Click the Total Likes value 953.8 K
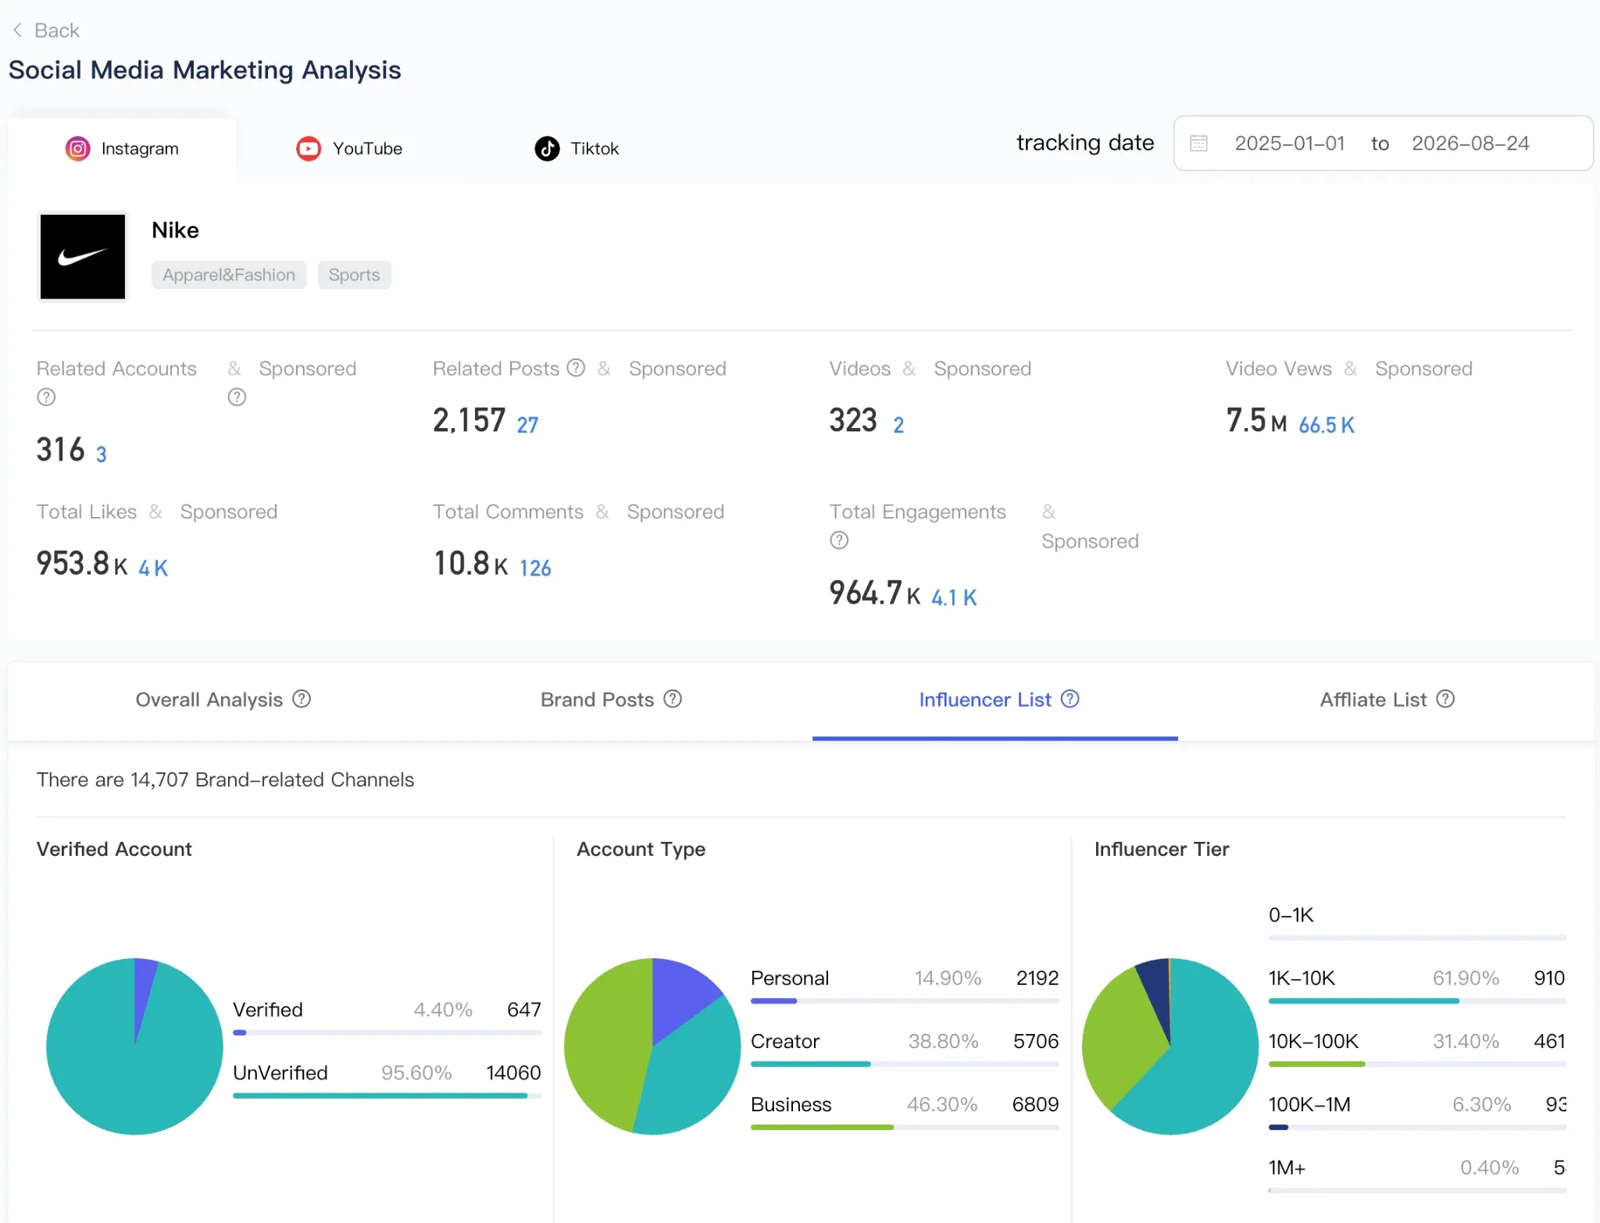Image resolution: width=1600 pixels, height=1223 pixels. click(82, 564)
